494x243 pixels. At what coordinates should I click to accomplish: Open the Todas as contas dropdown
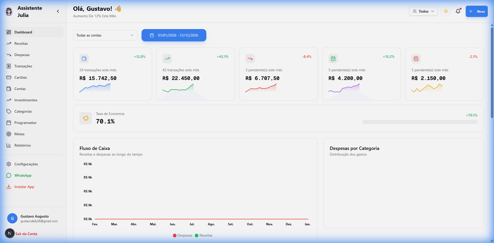point(105,35)
